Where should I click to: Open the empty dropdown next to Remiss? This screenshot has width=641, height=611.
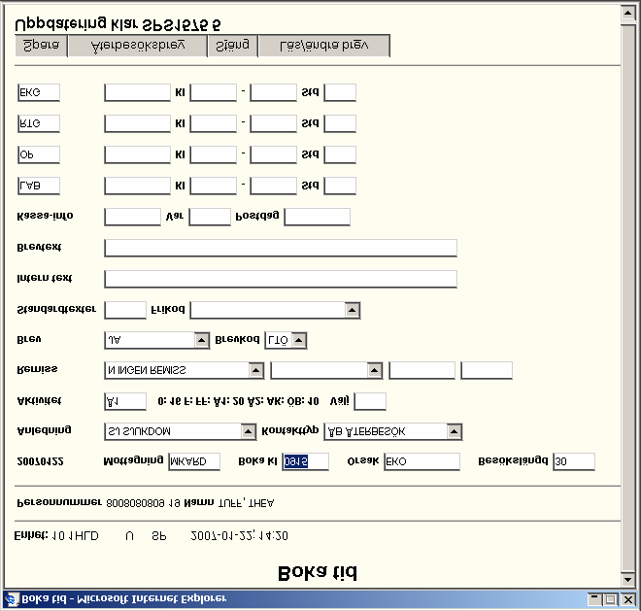pos(326,370)
